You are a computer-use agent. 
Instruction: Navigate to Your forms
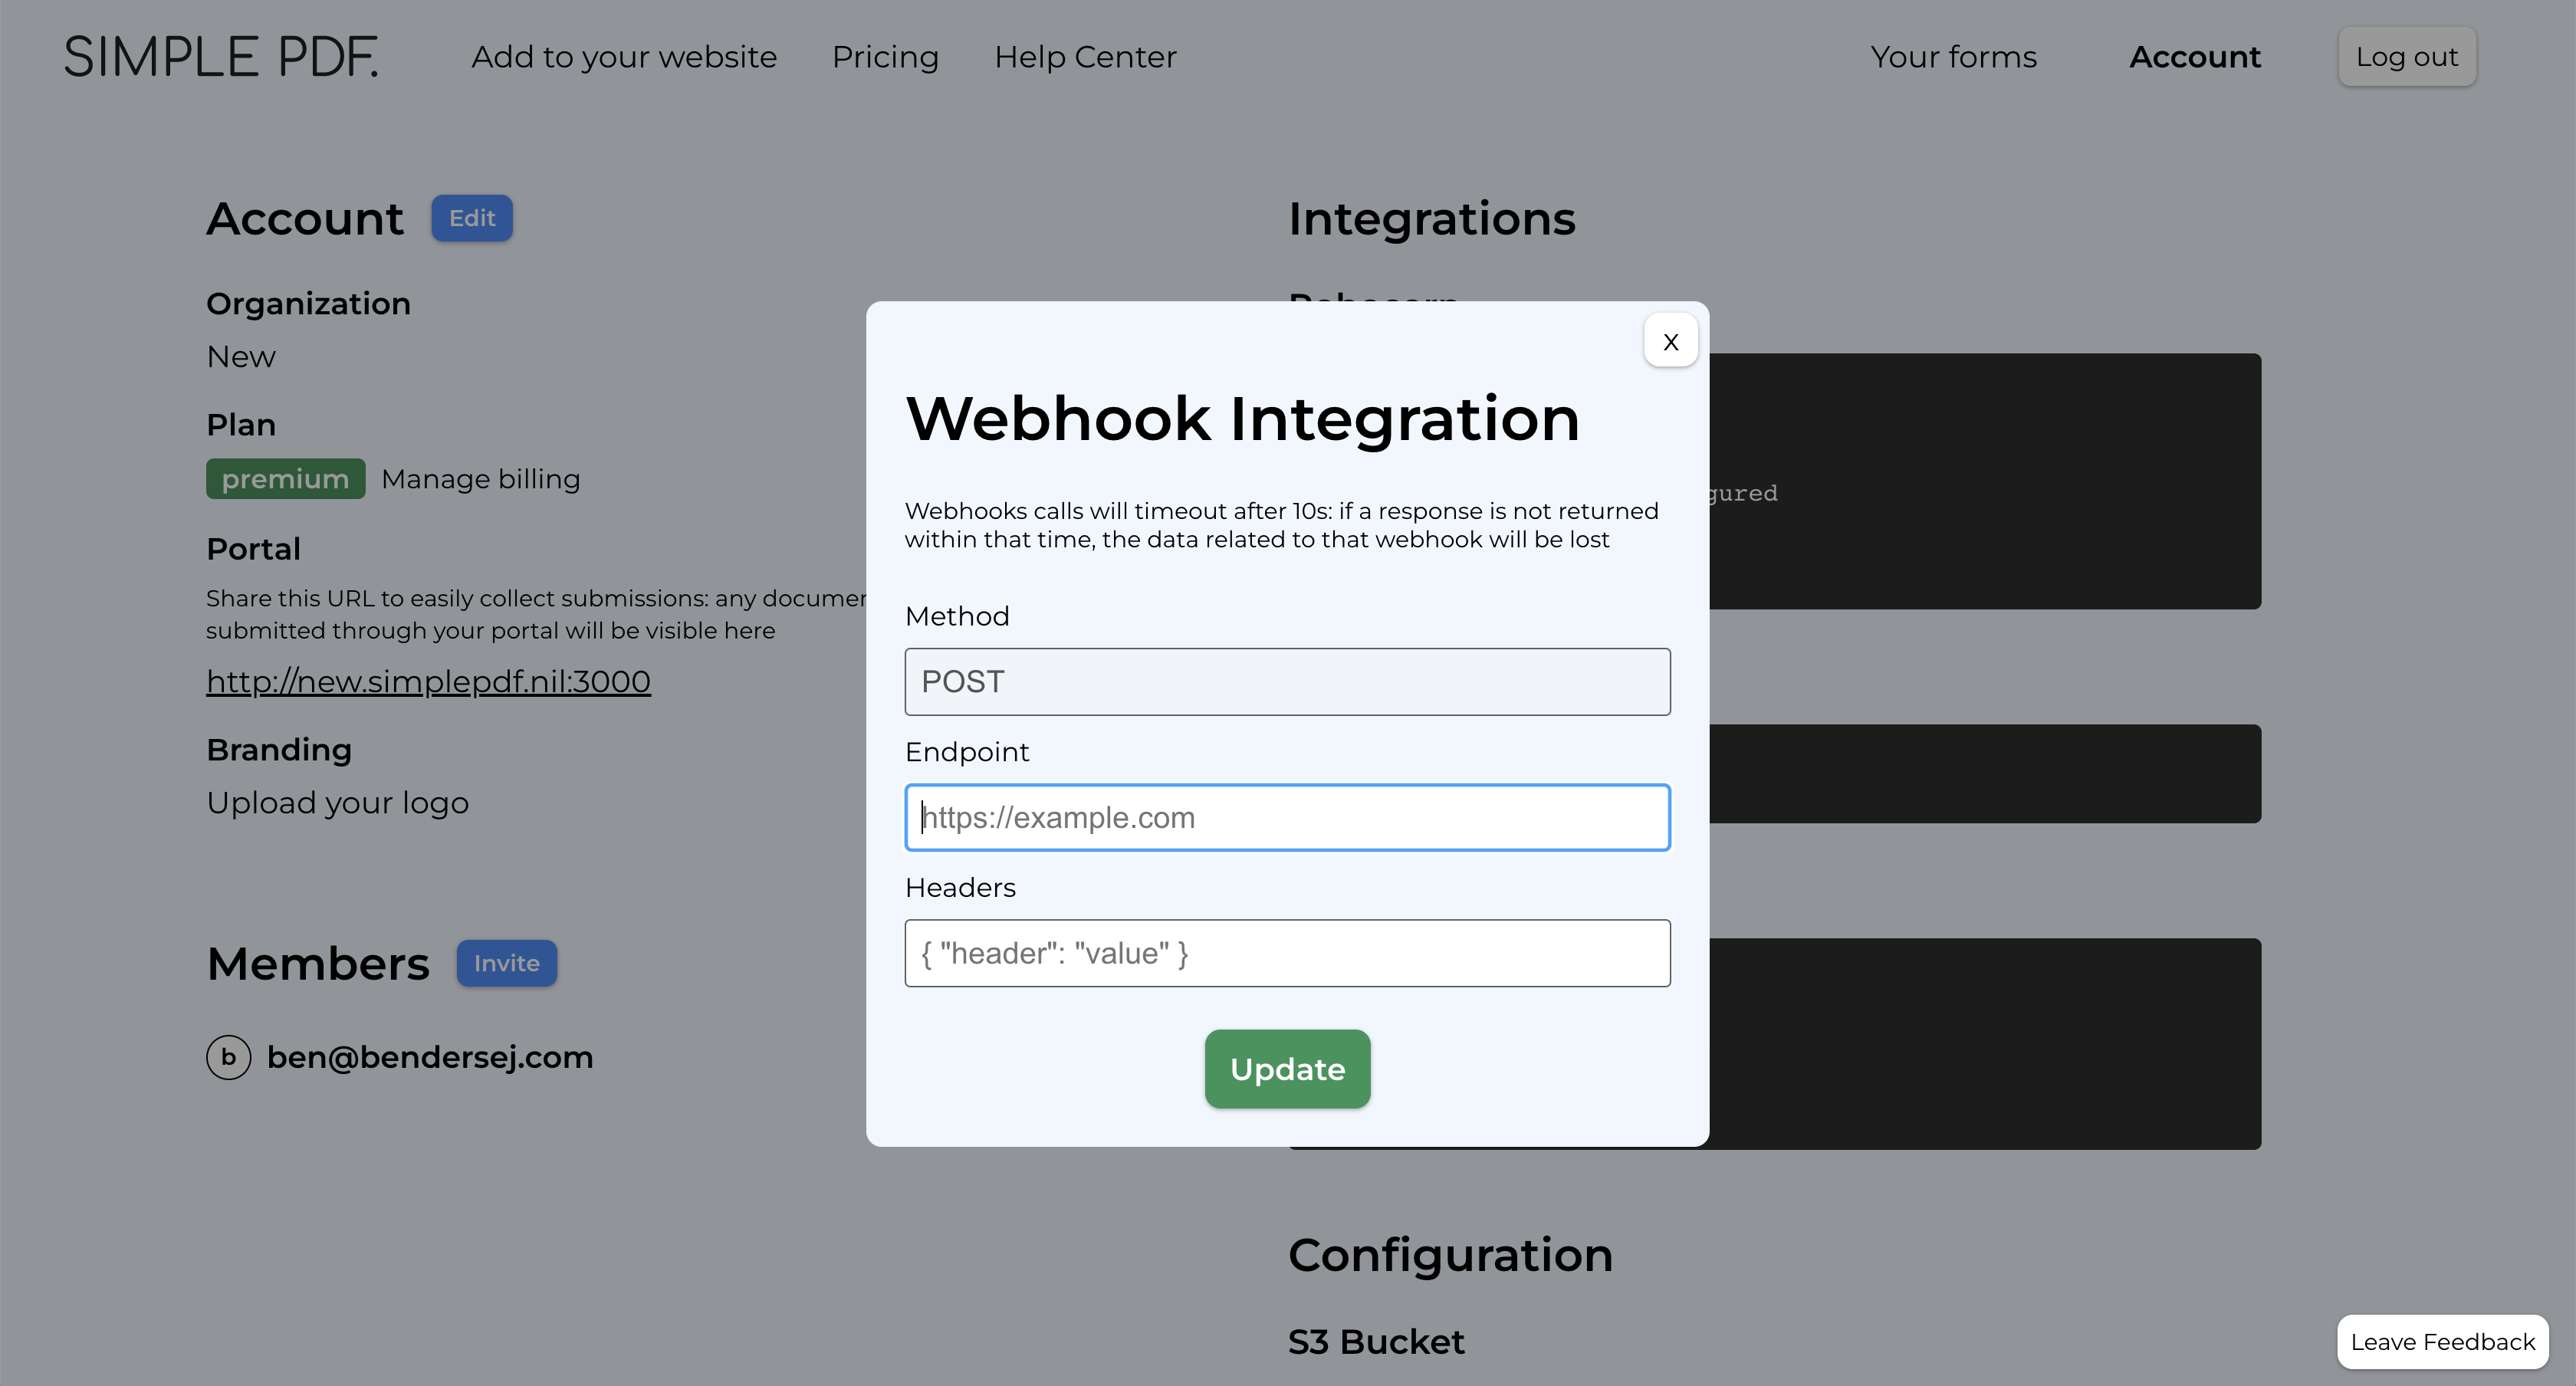[x=1953, y=57]
